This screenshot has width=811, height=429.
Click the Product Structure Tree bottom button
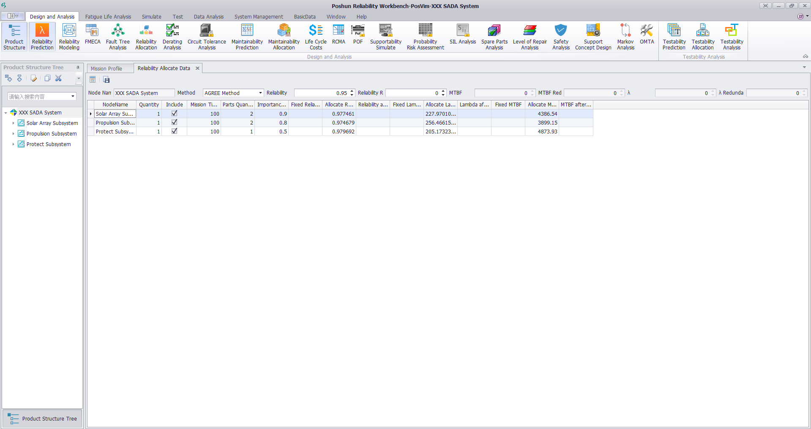tap(42, 418)
